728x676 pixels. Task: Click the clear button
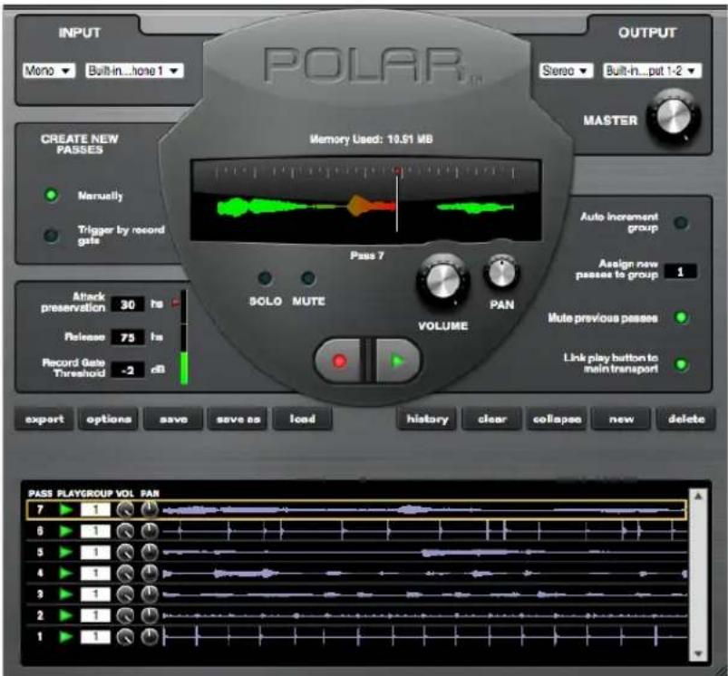pyautogui.click(x=491, y=419)
